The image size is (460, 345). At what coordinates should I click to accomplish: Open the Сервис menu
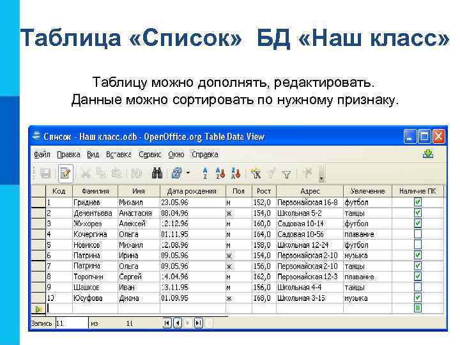[x=150, y=155]
